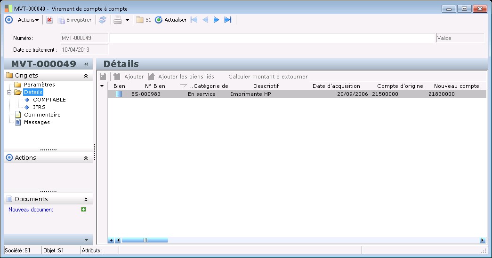Collapse the MVT-000049 side panel
This screenshot has width=492, height=258.
pos(86,64)
